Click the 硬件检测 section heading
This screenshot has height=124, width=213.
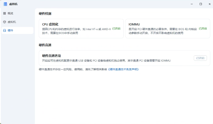[45, 14]
